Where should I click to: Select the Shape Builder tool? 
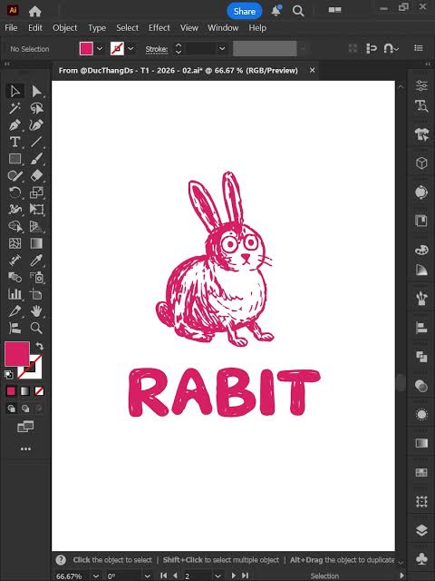(14, 226)
